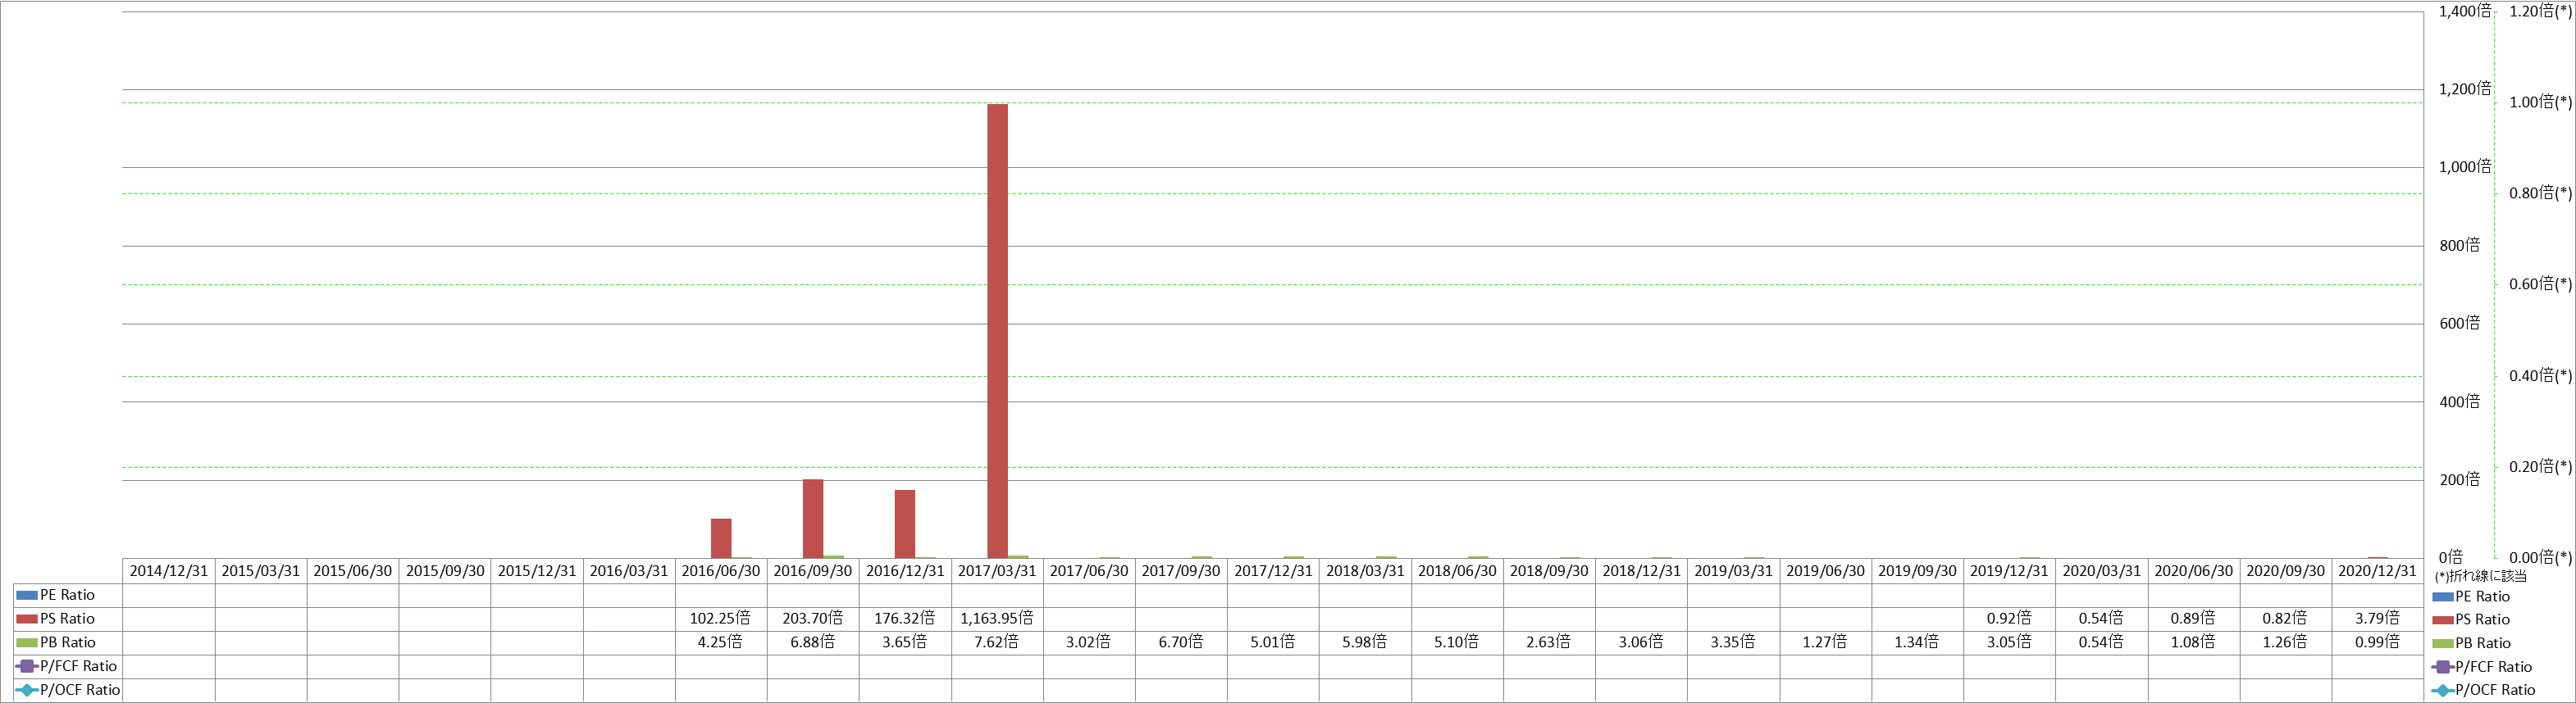This screenshot has width=2576, height=703.
Task: Click the 1.20倍(*) secondary axis label
Action: 2540,11
